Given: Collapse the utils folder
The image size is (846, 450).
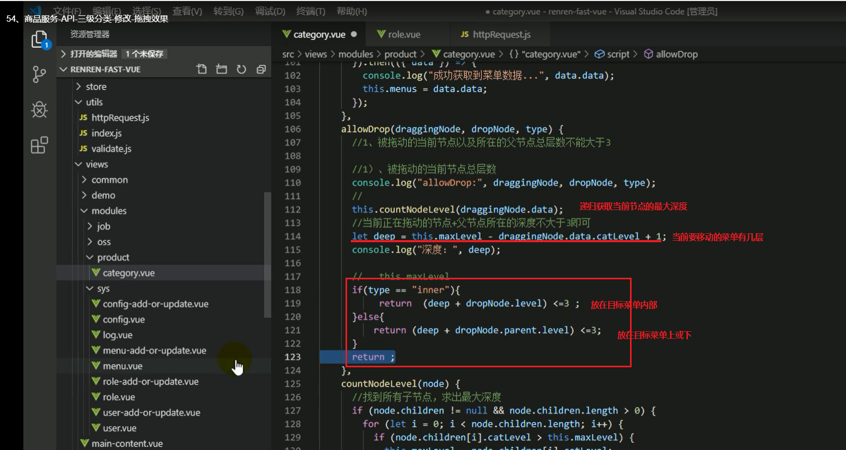Looking at the screenshot, I should coord(79,102).
